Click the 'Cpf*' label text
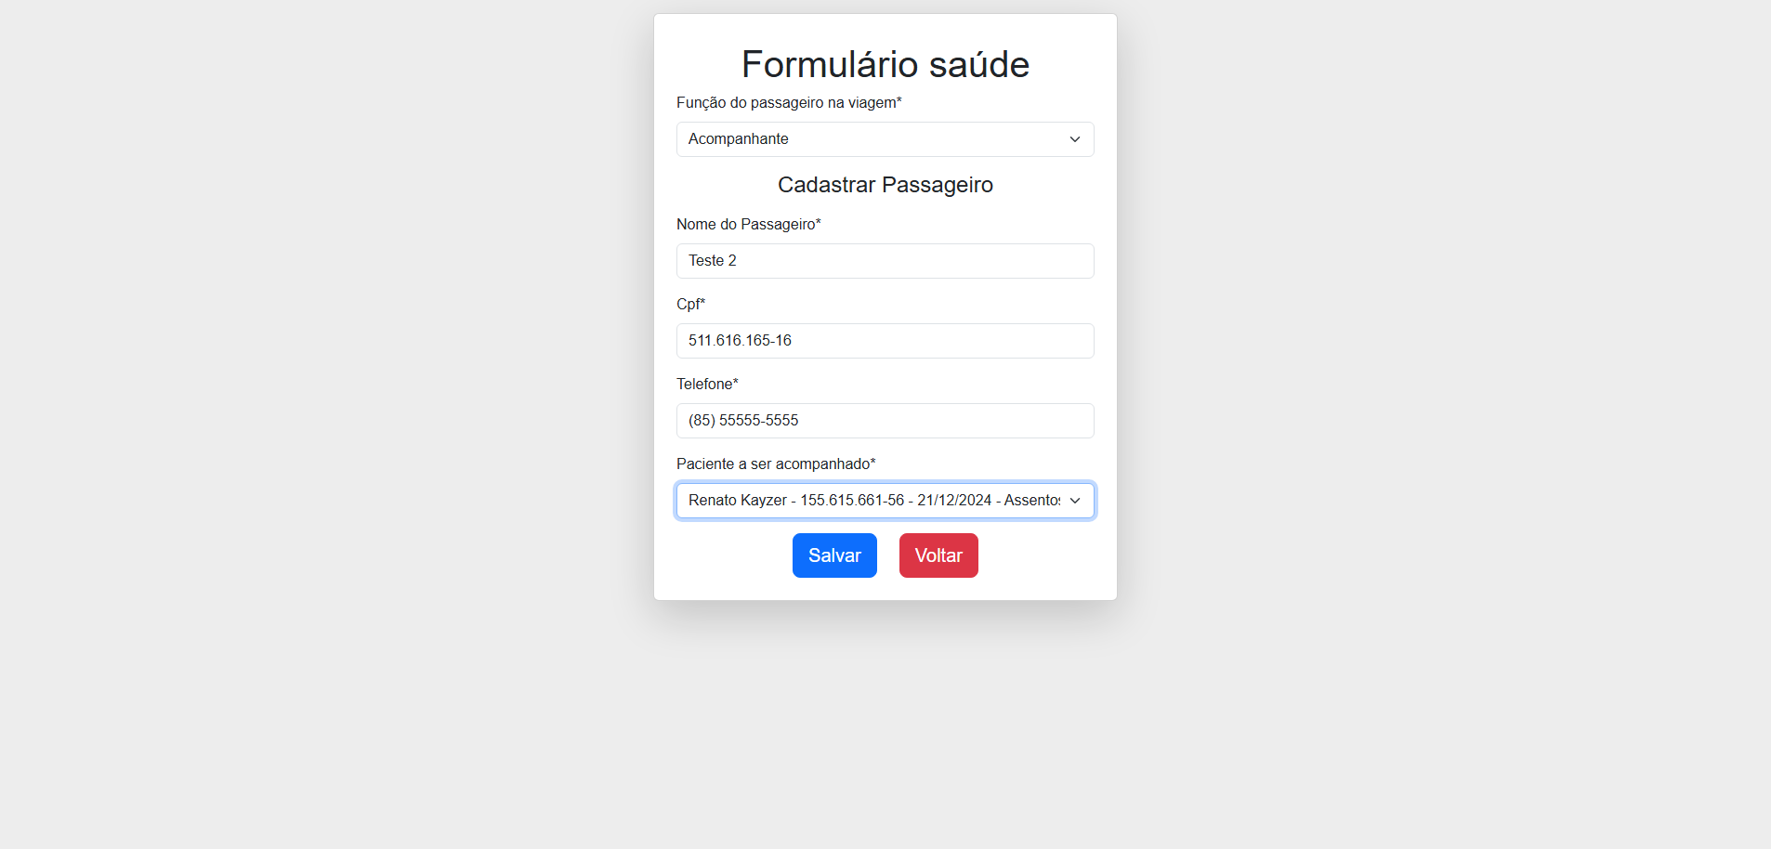The image size is (1771, 849). [690, 304]
